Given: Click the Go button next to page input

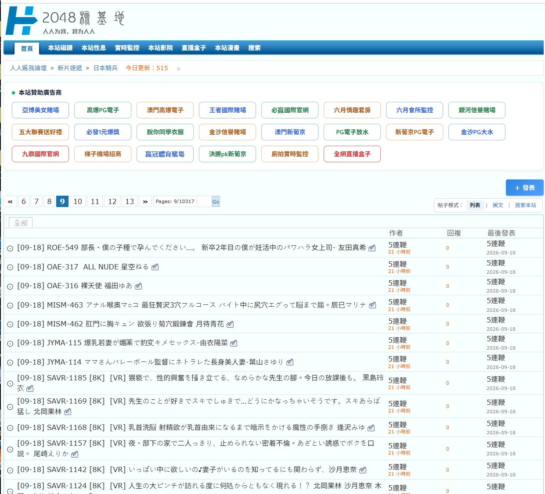Looking at the screenshot, I should pyautogui.click(x=216, y=201).
